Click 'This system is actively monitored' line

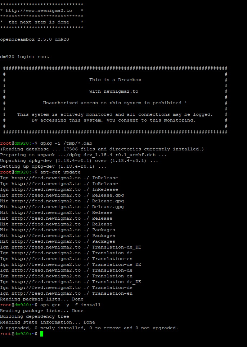(115, 114)
